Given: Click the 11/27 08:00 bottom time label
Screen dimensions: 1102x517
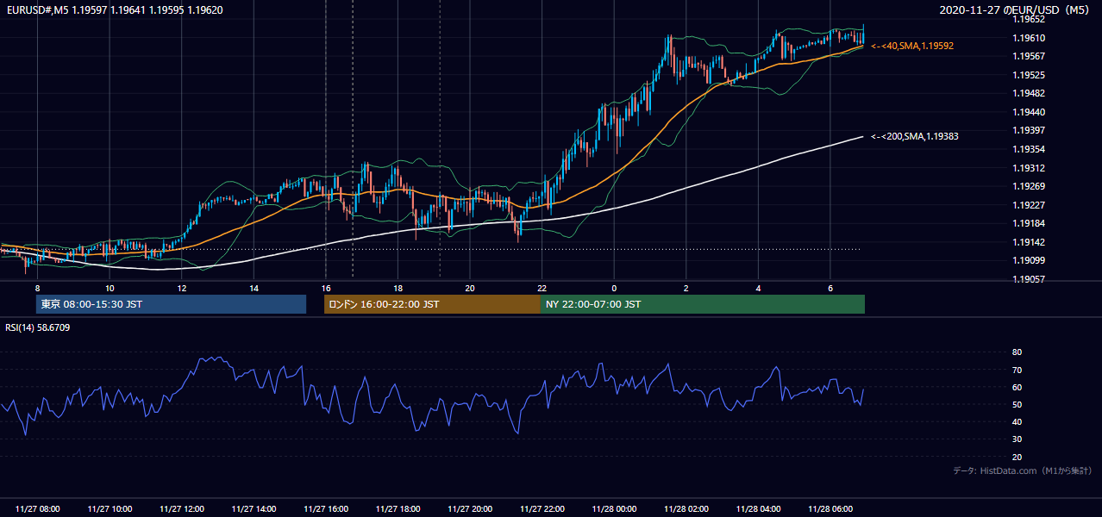Looking at the screenshot, I should 38,509.
